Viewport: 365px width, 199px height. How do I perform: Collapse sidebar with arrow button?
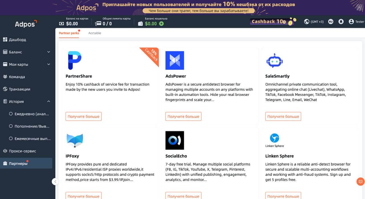pos(55,182)
